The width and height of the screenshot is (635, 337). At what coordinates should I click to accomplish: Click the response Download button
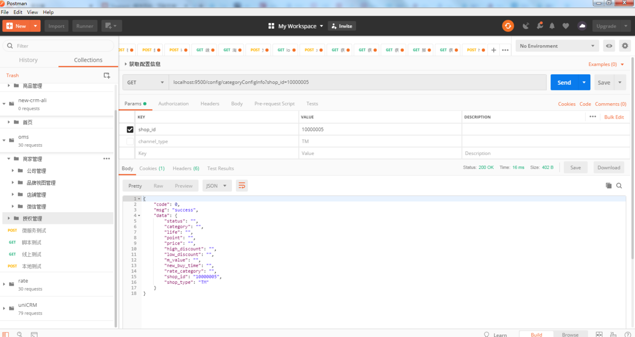point(608,167)
